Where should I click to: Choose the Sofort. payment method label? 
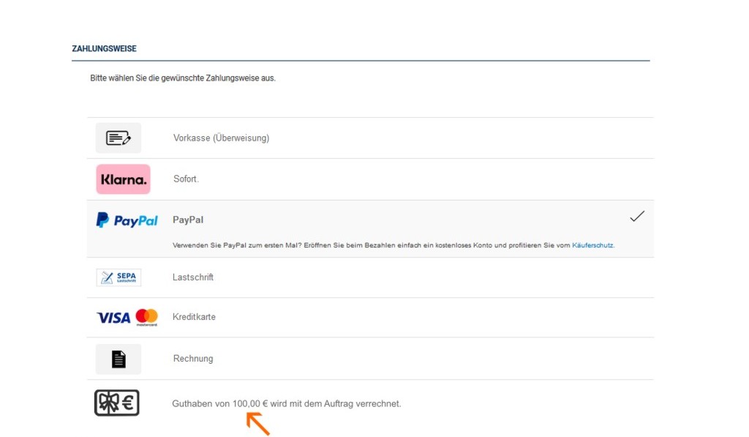coord(186,179)
